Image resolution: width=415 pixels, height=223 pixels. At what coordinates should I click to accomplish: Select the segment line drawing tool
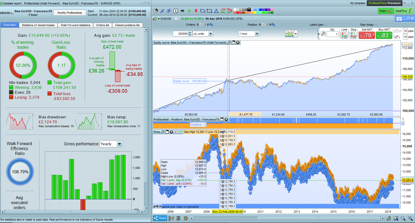coord(162,11)
